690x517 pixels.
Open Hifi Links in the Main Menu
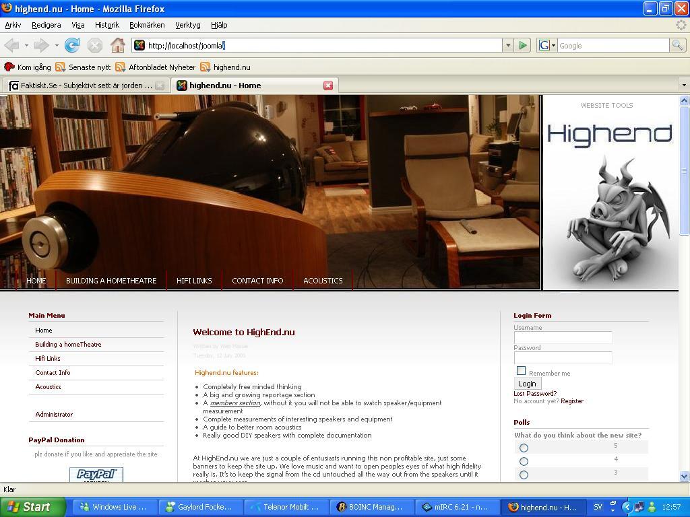[x=48, y=358]
